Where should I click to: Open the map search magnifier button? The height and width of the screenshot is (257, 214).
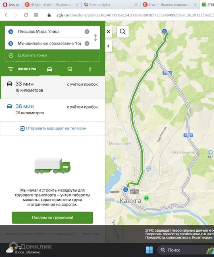pos(123,31)
